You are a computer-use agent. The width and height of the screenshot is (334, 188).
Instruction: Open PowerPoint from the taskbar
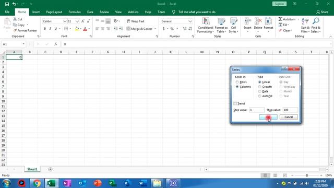(98, 183)
